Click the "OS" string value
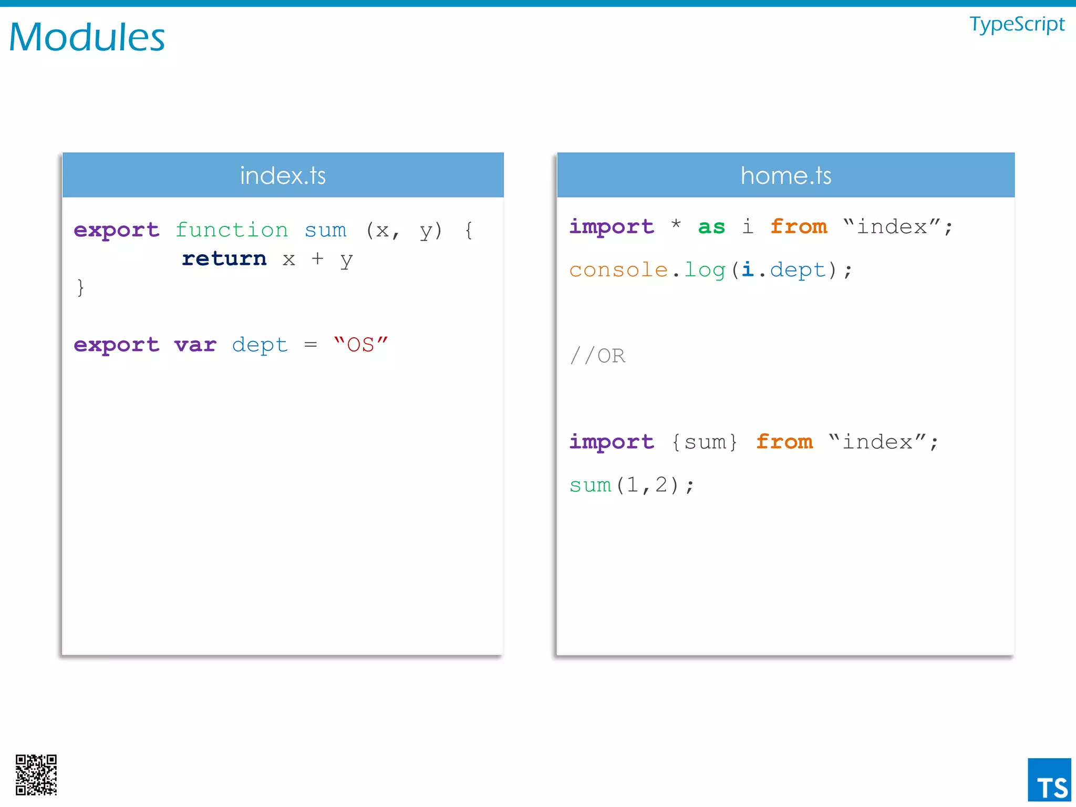The image size is (1076, 807). click(x=361, y=345)
